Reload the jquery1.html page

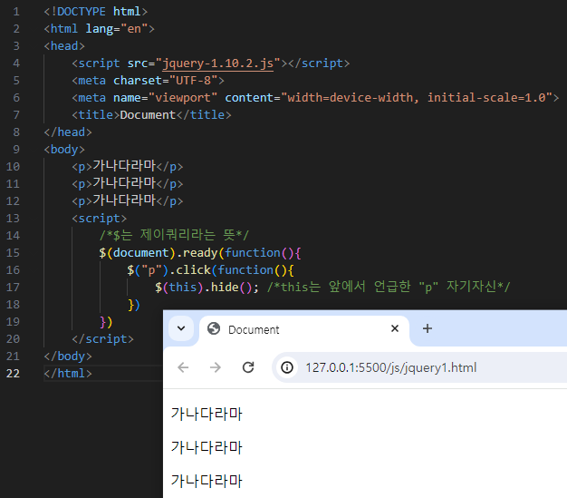(248, 367)
